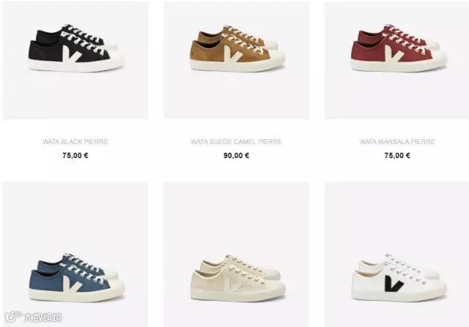Click the white V logo on black sneaker
The image size is (469, 327).
coord(72,54)
